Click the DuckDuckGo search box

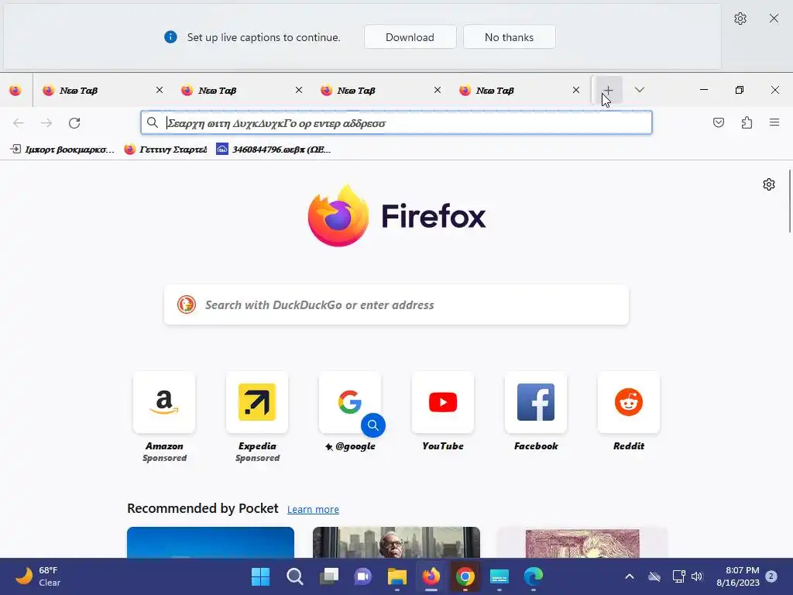pyautogui.click(x=396, y=304)
